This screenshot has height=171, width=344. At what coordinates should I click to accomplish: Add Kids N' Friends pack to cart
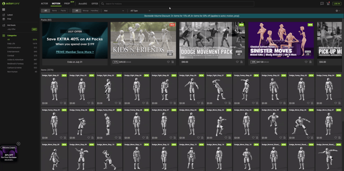coord(173,62)
